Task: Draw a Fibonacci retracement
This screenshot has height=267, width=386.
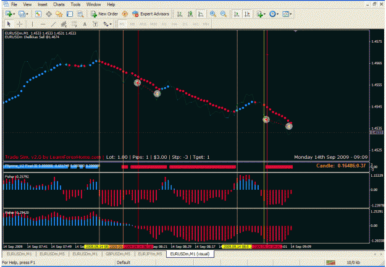Action: pyautogui.click(x=74, y=24)
